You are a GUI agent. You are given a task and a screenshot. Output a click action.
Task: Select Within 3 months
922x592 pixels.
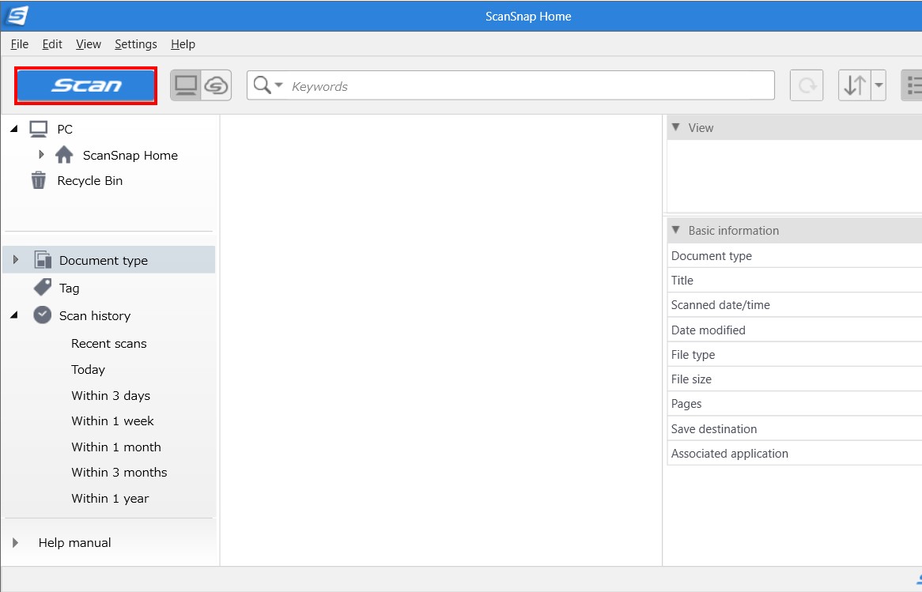tap(119, 472)
